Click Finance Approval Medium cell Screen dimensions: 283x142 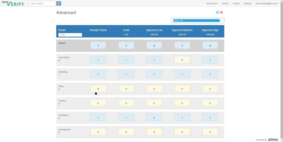click(x=182, y=103)
